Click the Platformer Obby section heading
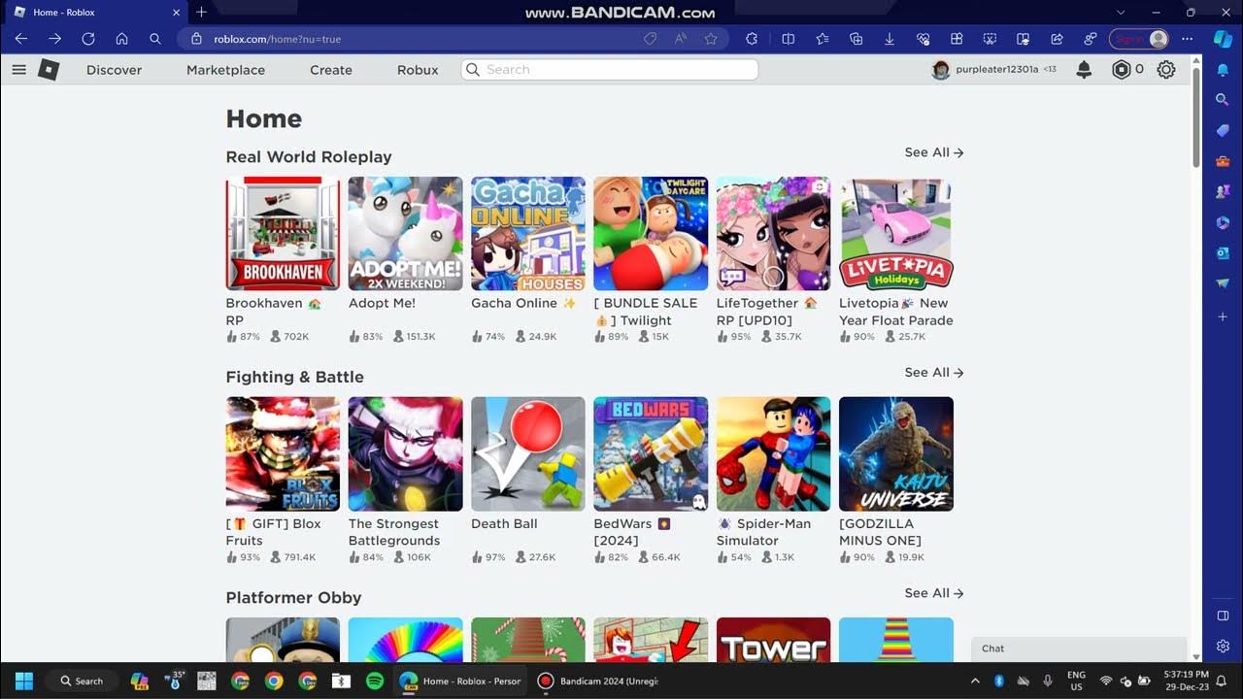The height and width of the screenshot is (699, 1243). pos(293,597)
